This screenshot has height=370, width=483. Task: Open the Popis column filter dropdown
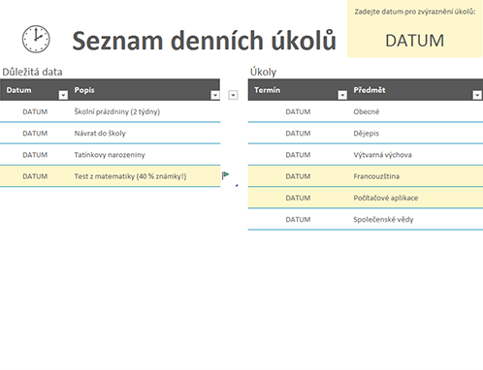click(x=215, y=95)
